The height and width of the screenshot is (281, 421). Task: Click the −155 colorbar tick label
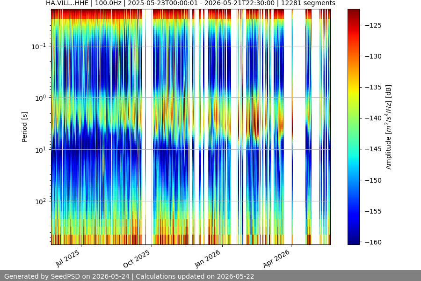click(x=373, y=211)
